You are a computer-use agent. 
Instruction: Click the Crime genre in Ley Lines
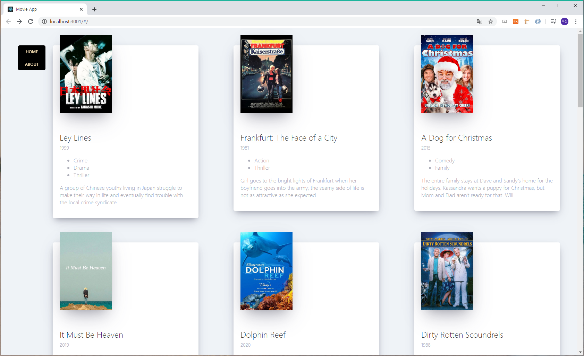click(x=81, y=161)
